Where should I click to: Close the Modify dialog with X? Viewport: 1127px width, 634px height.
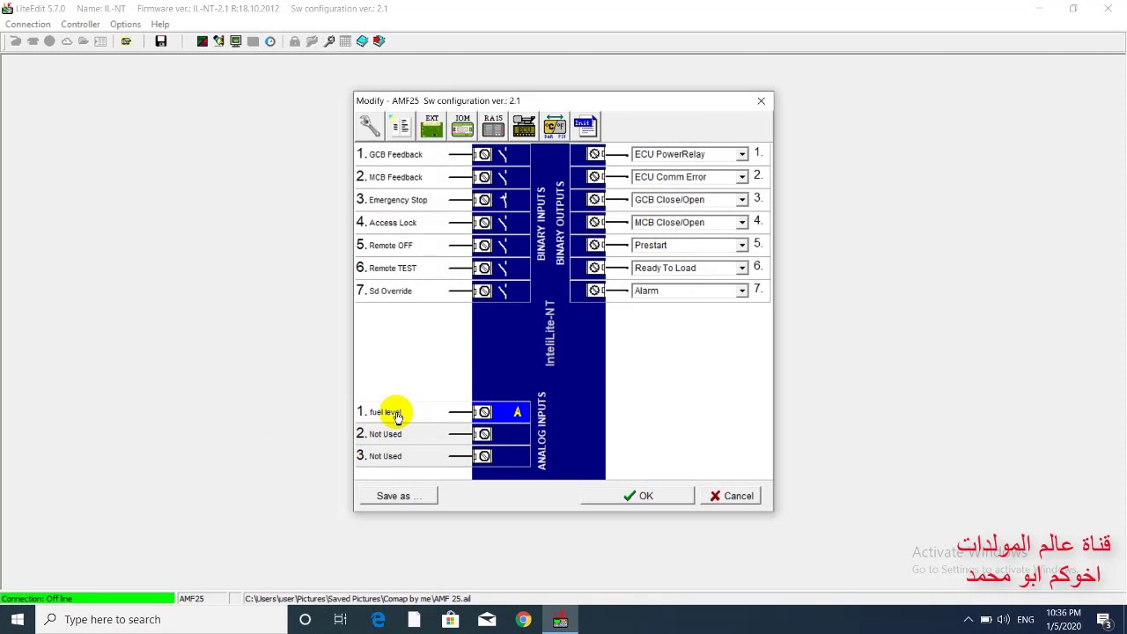tap(762, 101)
